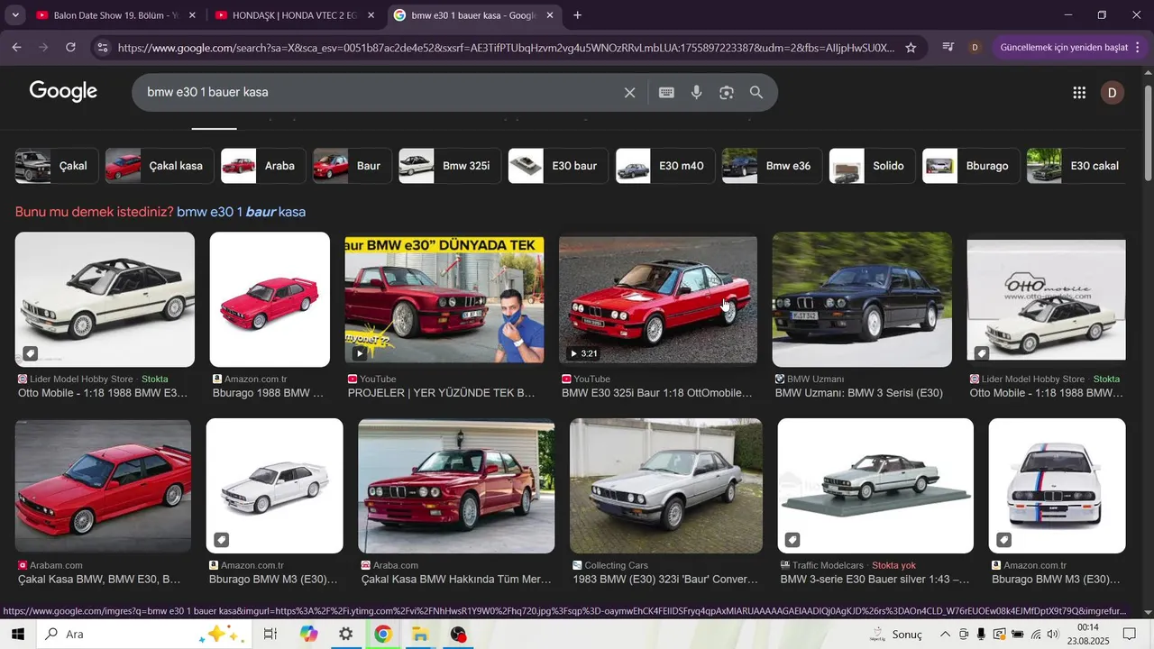Open site information icon in address bar
The width and height of the screenshot is (1154, 649).
[102, 48]
